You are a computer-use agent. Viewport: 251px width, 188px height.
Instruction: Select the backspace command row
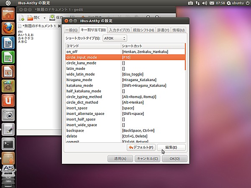pos(125,131)
